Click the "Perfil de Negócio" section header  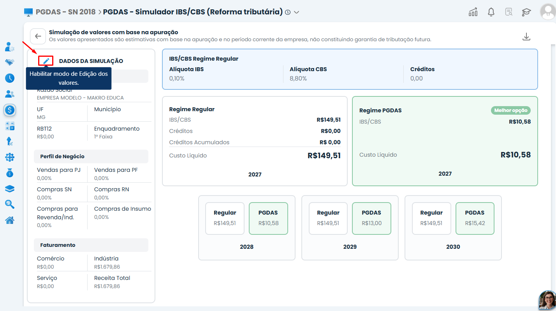(91, 156)
